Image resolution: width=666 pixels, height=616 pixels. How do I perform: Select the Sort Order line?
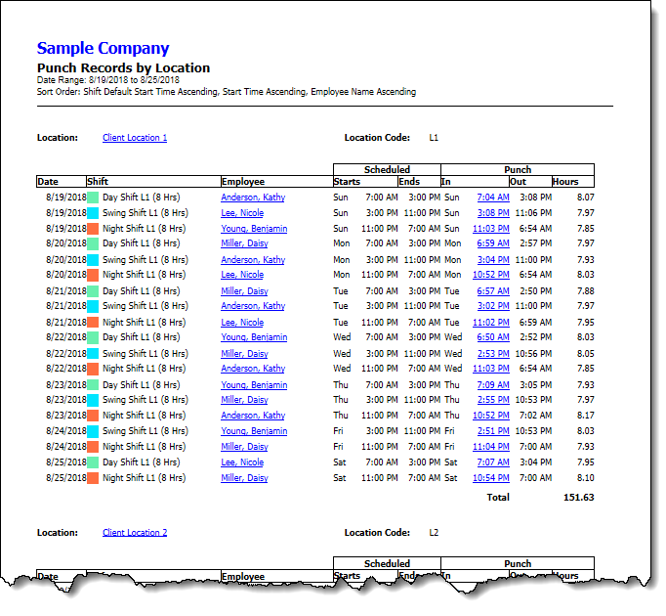click(227, 92)
